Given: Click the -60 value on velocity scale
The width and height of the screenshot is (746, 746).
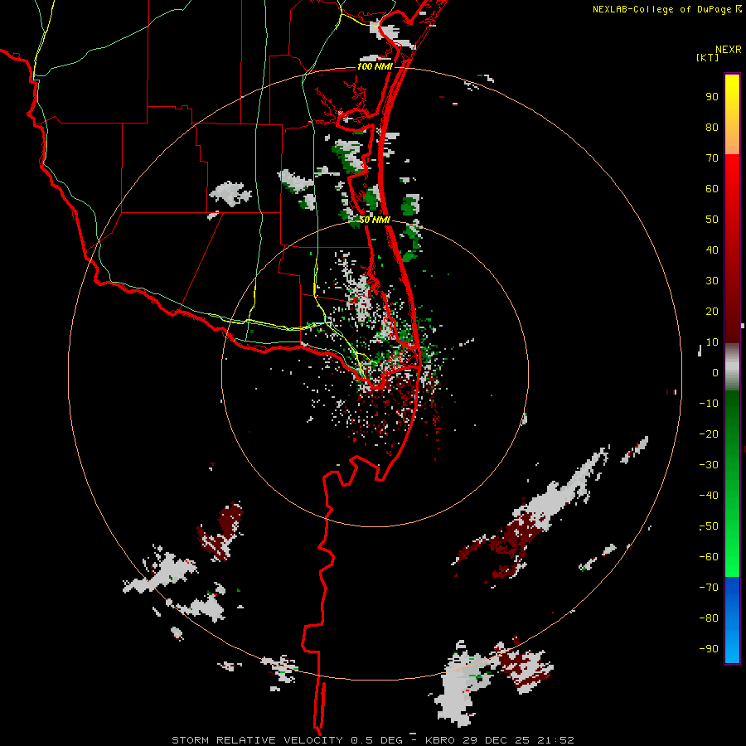Looking at the screenshot, I should (709, 557).
